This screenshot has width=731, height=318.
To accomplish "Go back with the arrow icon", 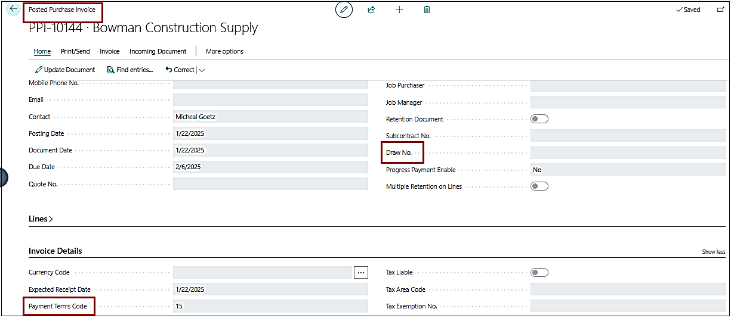I will coord(14,10).
